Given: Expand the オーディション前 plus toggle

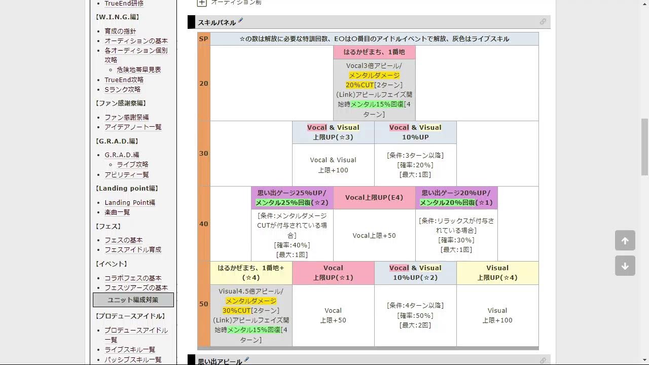Looking at the screenshot, I should pos(202,3).
